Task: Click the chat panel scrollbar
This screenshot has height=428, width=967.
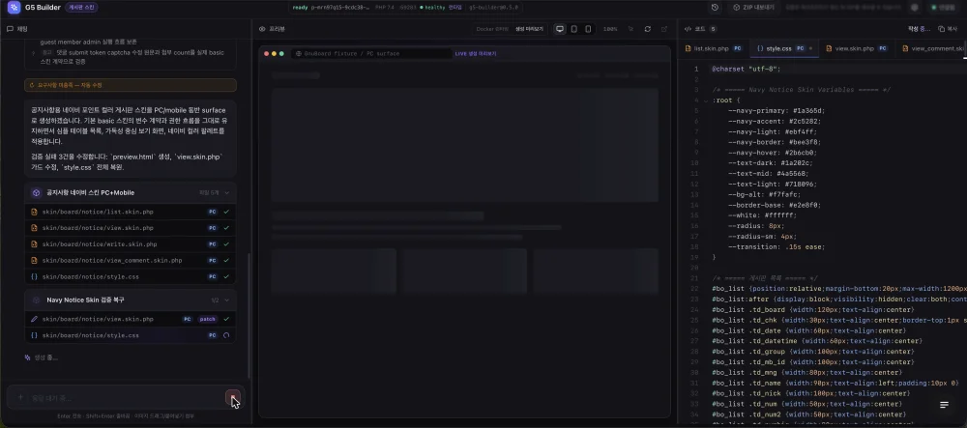Action: 249,314
